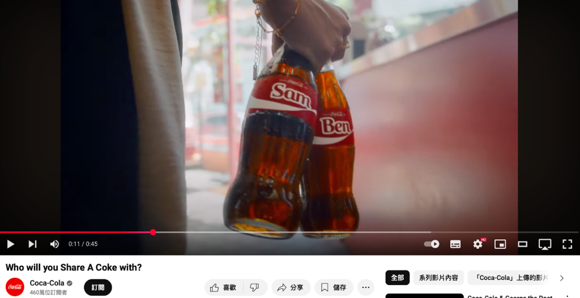Select the 全部 filter chip
The height and width of the screenshot is (298, 580).
click(397, 278)
